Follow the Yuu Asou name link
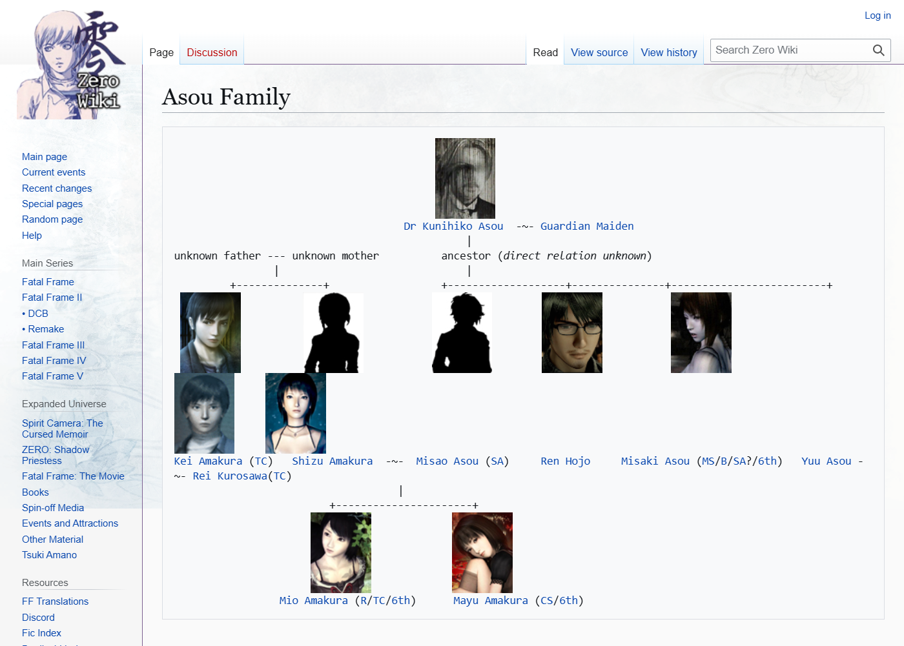The width and height of the screenshot is (904, 646). click(827, 461)
